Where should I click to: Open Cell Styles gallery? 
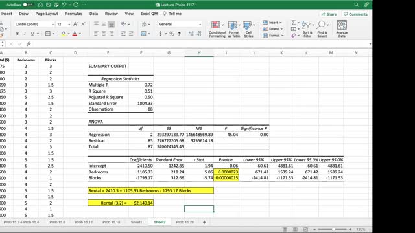click(248, 29)
